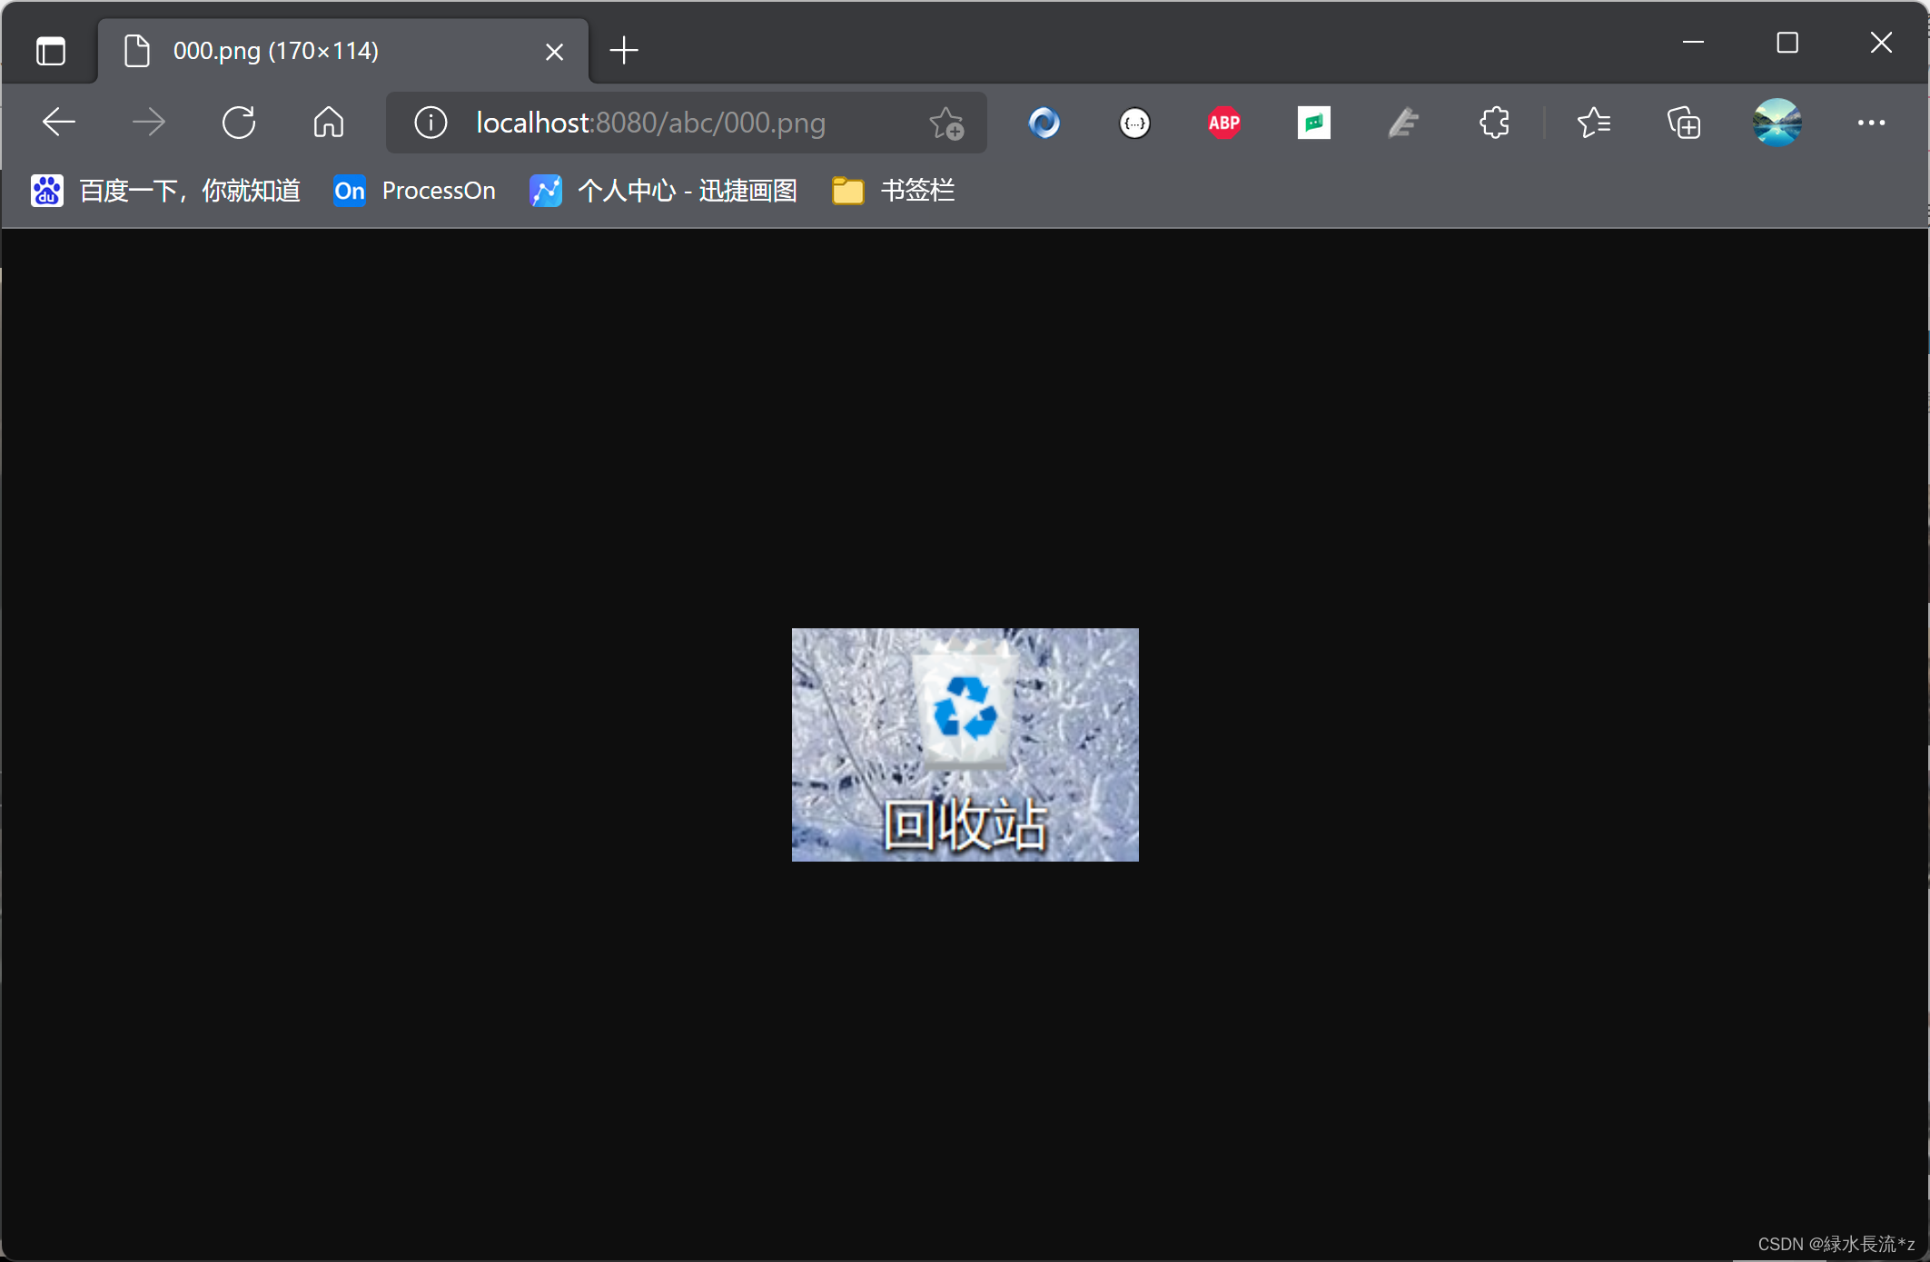Open the home page
This screenshot has width=1930, height=1262.
tap(329, 123)
